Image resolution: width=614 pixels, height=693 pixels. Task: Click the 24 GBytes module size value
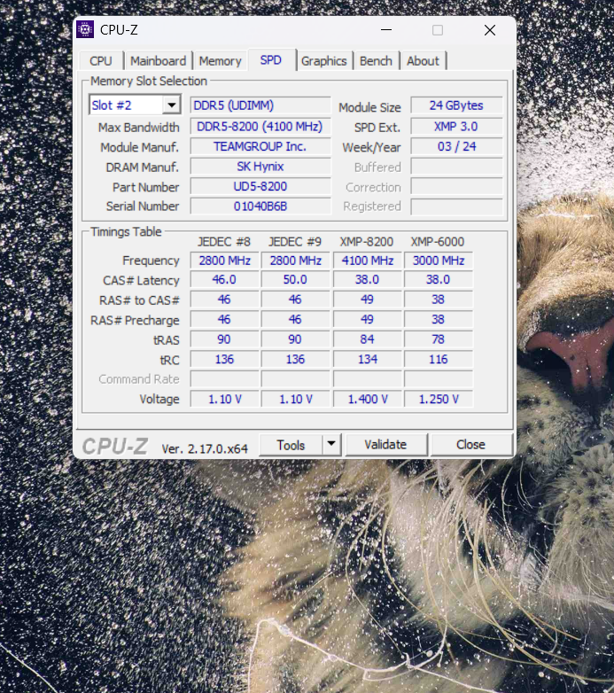pyautogui.click(x=456, y=105)
